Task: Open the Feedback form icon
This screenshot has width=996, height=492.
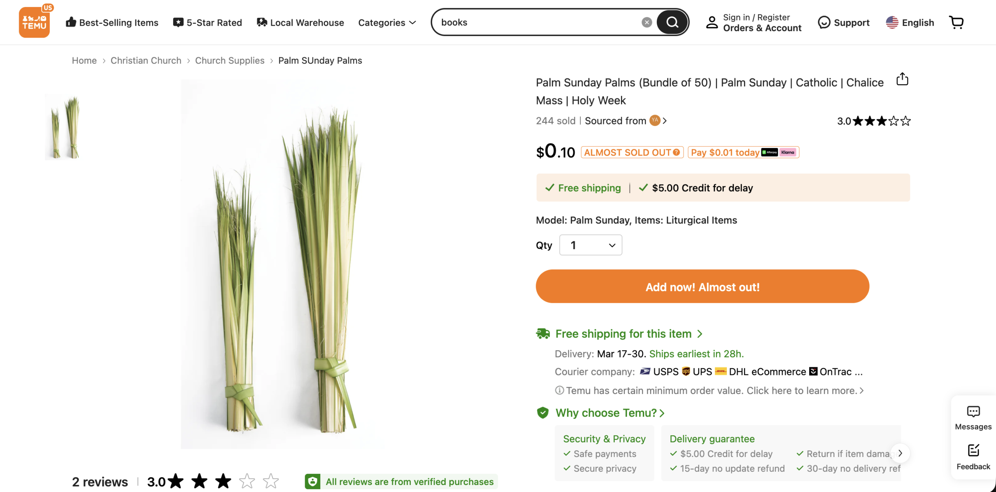Action: [973, 451]
